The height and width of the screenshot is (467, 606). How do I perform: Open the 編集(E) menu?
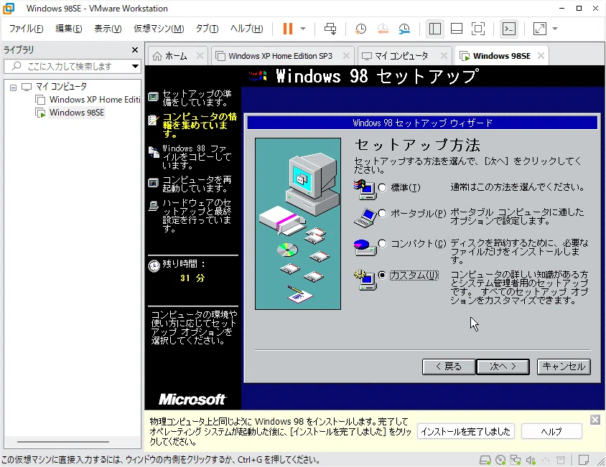tap(68, 29)
